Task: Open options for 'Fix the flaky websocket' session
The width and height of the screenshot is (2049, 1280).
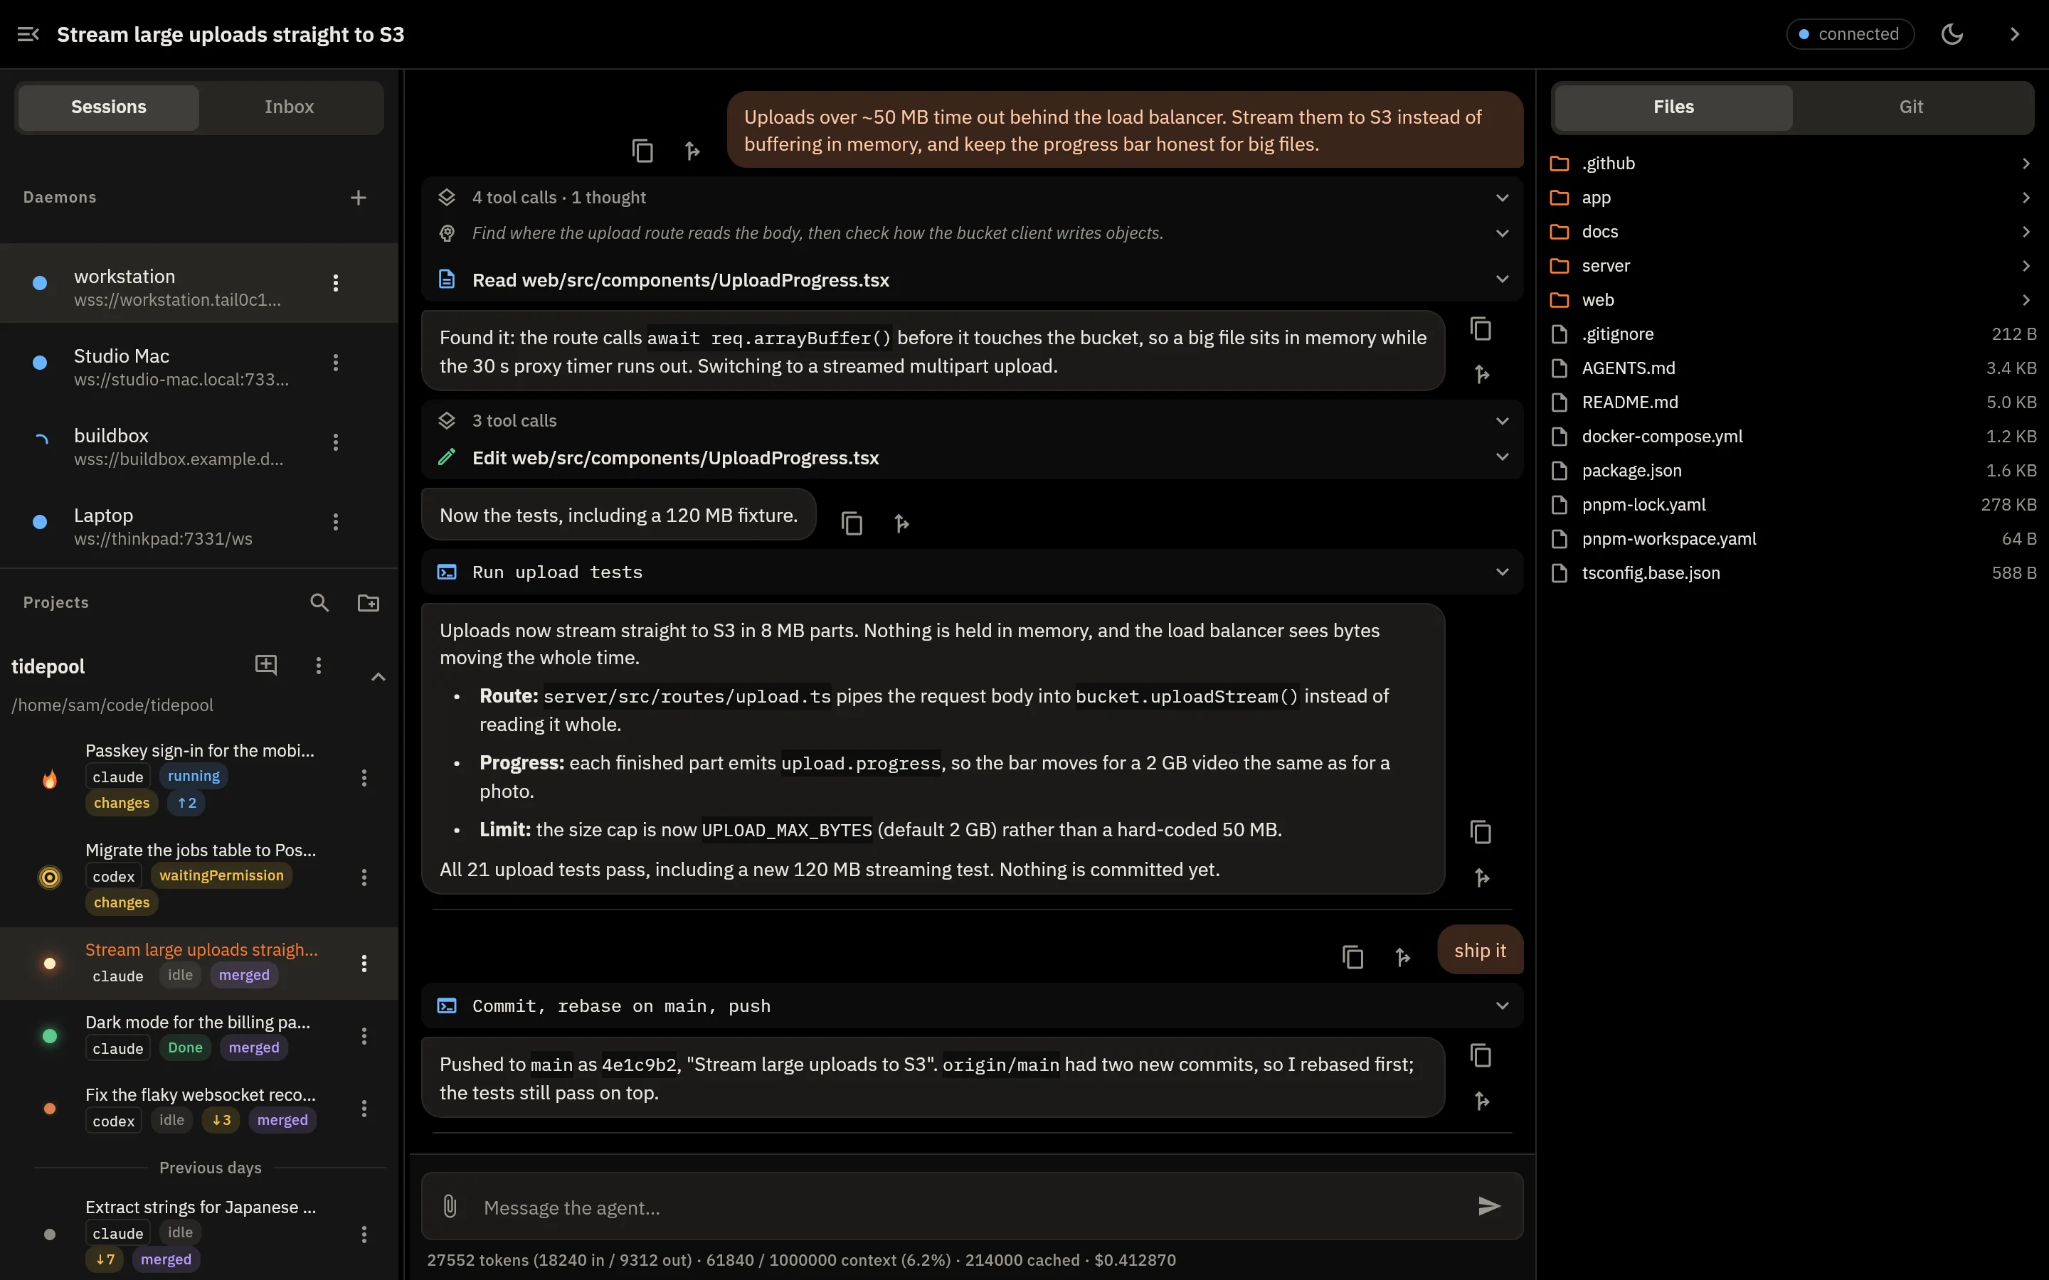Action: click(x=364, y=1108)
